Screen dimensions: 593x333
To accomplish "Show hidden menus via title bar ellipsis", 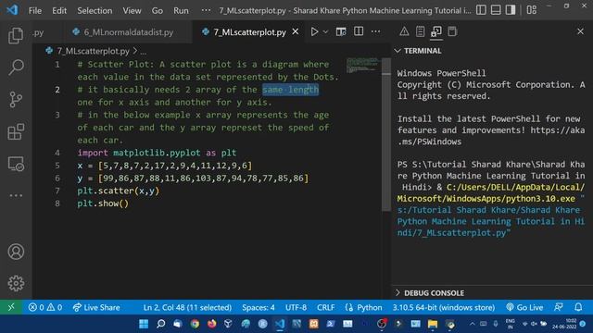I will 206,10.
